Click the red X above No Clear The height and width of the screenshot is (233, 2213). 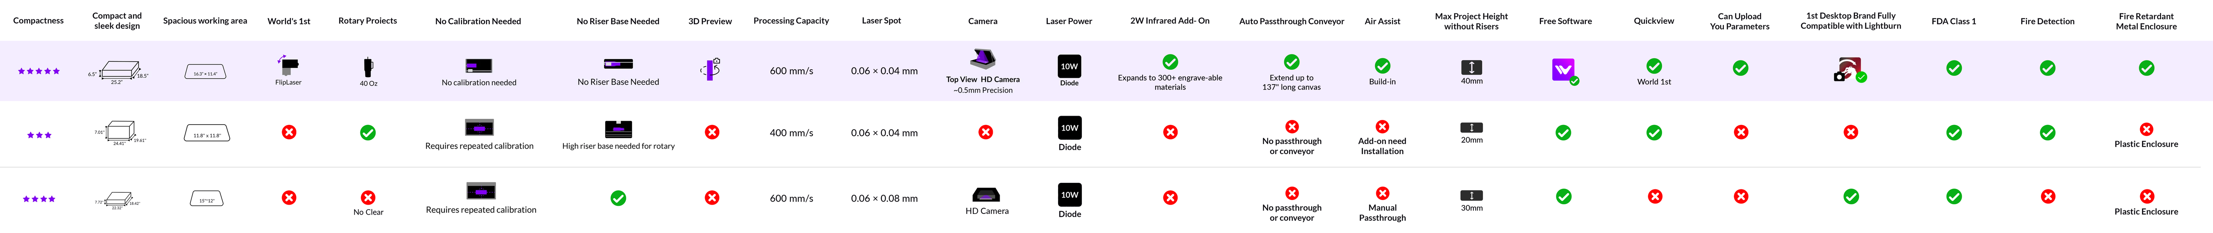click(x=368, y=197)
